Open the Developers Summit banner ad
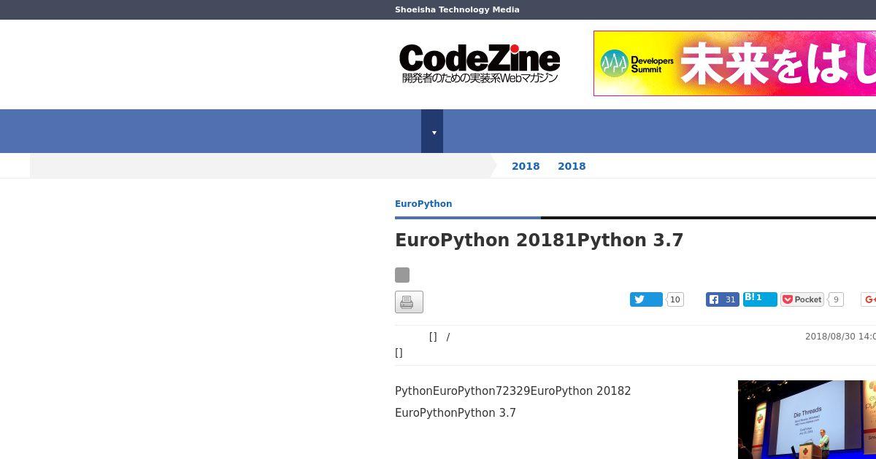 point(734,63)
